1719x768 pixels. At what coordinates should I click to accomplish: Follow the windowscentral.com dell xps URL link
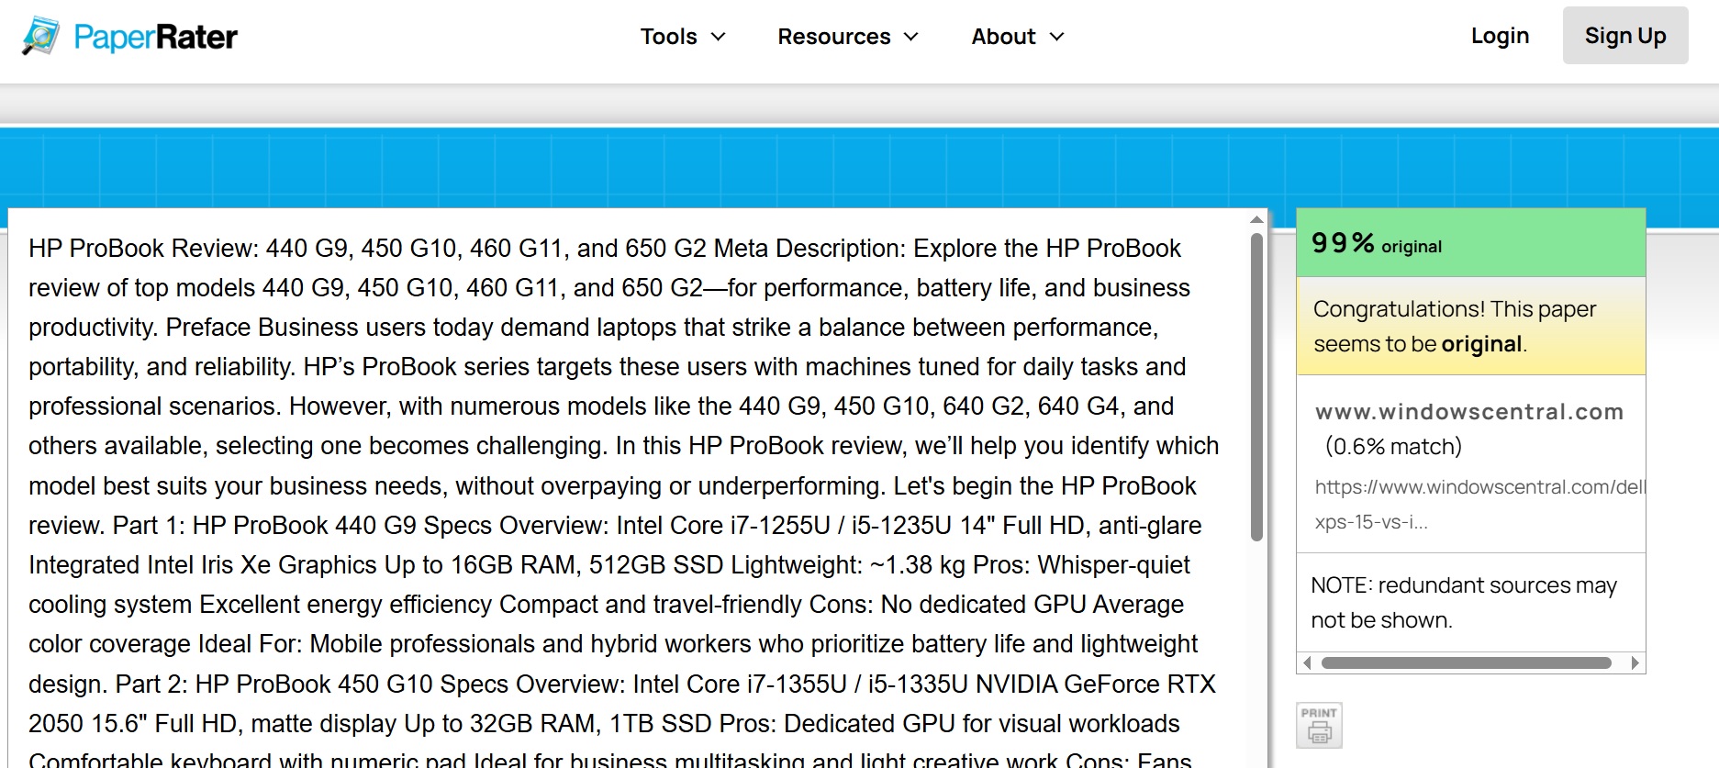click(x=1479, y=504)
